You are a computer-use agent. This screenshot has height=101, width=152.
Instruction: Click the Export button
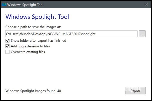pos(135,91)
